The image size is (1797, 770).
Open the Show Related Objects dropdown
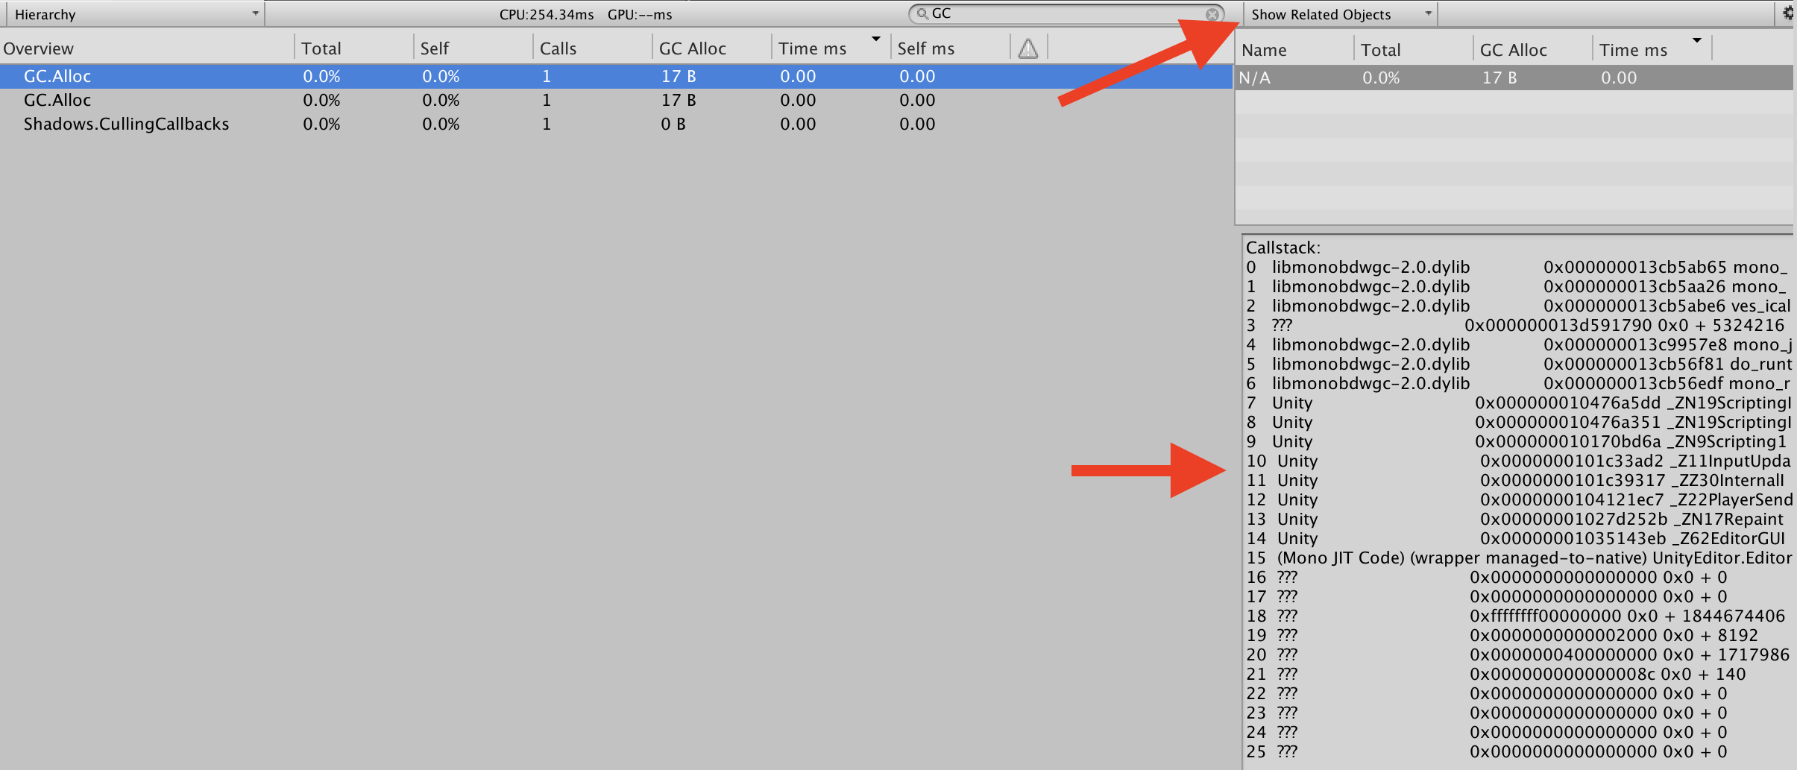[x=1341, y=14]
